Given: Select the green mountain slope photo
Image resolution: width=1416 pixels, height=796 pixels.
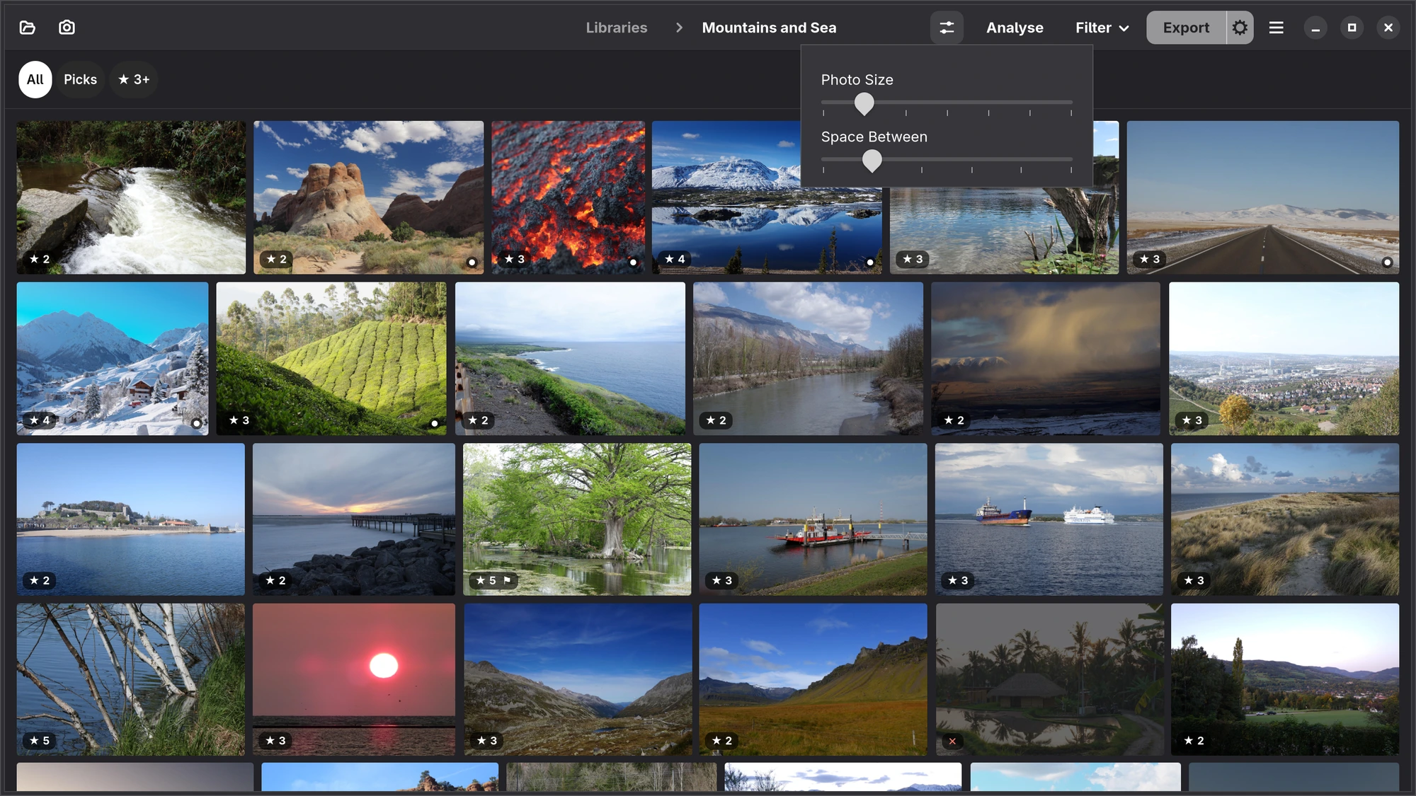Looking at the screenshot, I should pyautogui.click(x=813, y=679).
